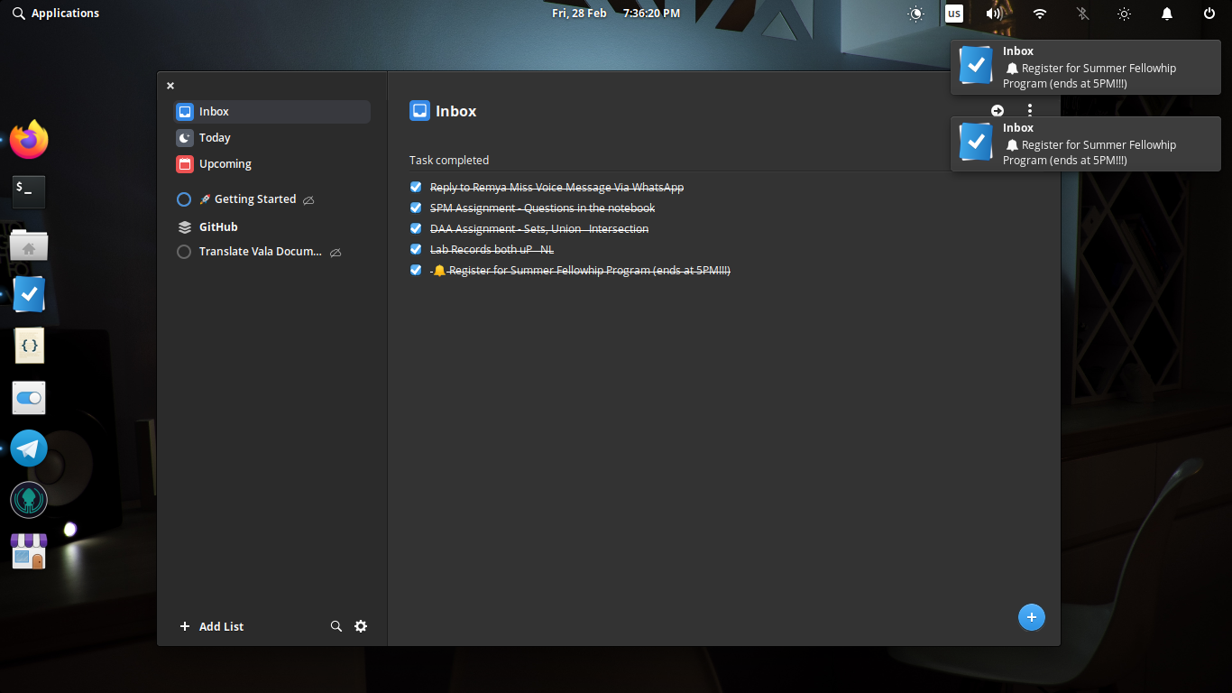Viewport: 1232px width, 693px height.
Task: Launch Firefox from the dock
Action: tap(29, 140)
